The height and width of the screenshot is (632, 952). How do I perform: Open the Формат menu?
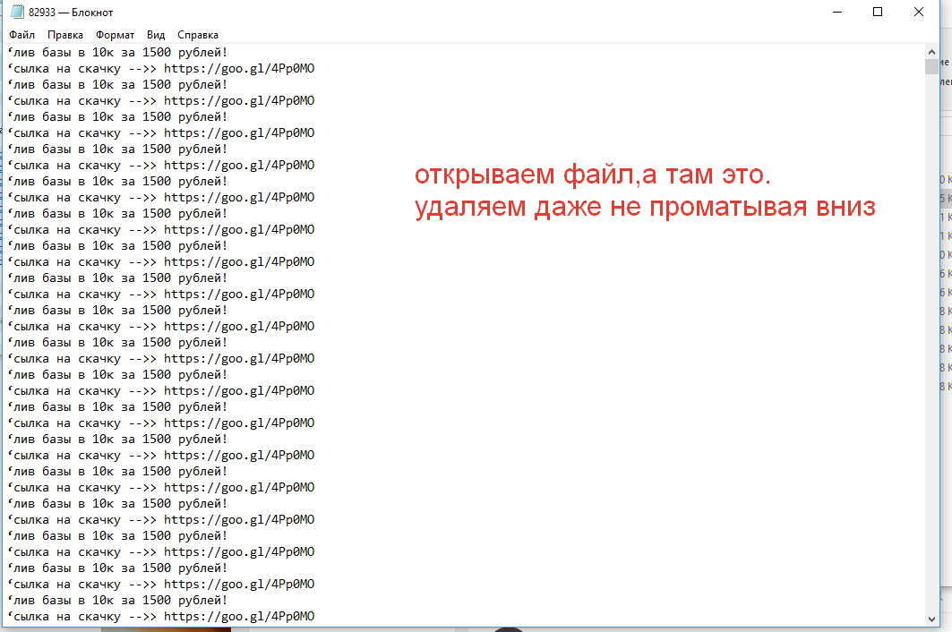115,35
